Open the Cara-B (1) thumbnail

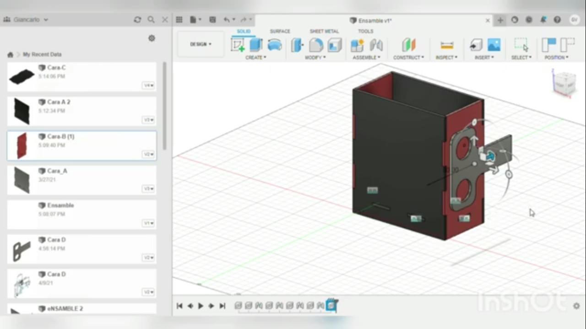(22, 146)
